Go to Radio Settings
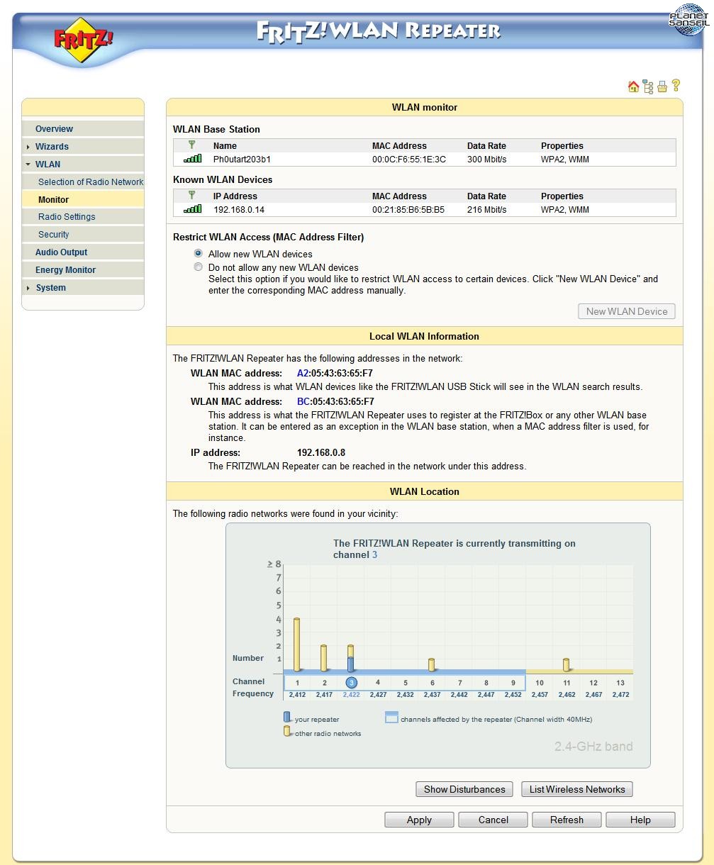Image resolution: width=714 pixels, height=865 pixels. (67, 217)
